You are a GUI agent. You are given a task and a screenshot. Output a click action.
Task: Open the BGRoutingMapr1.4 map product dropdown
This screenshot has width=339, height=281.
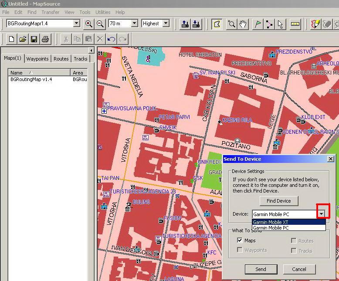pos(76,23)
